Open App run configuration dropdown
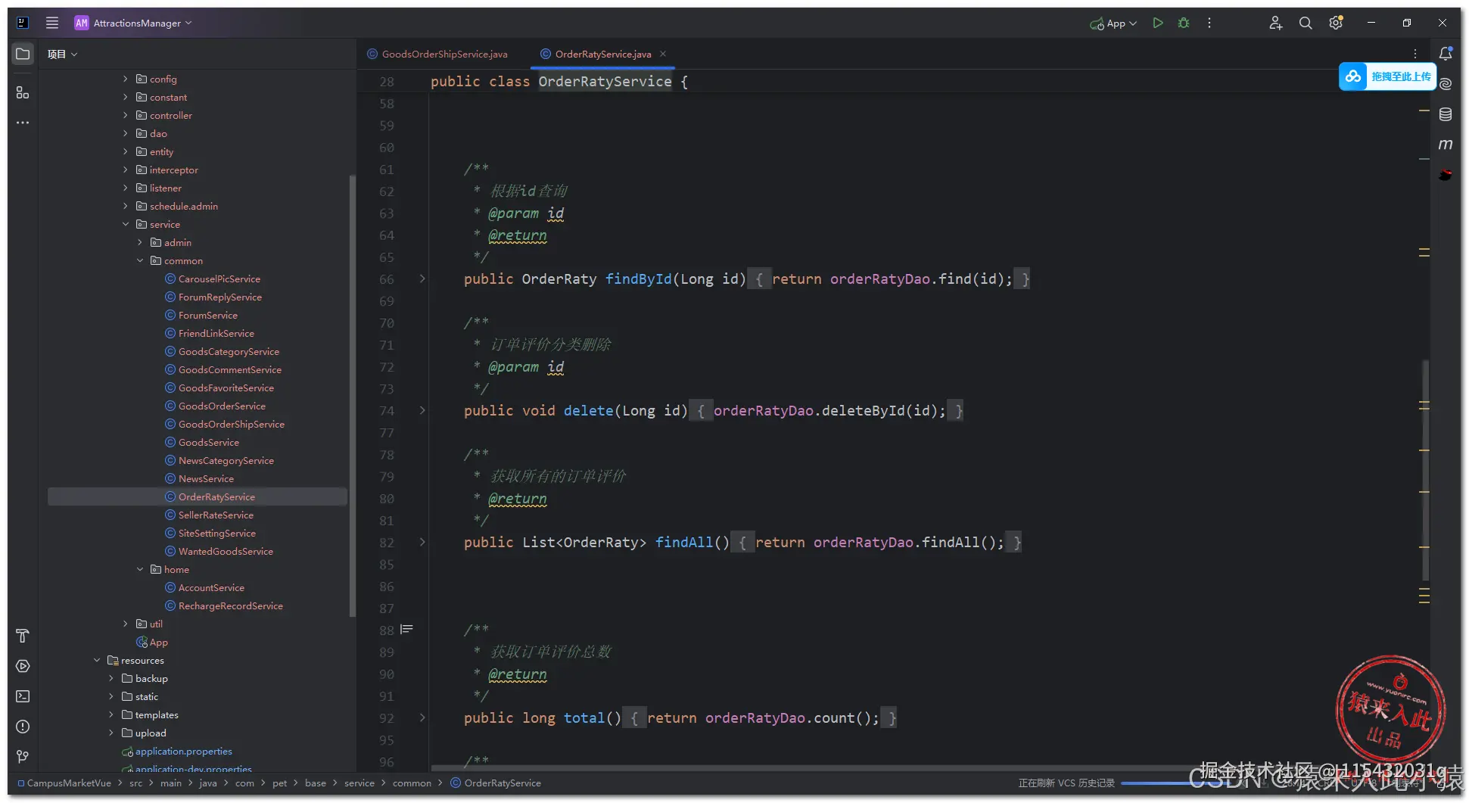Screen dimensions: 1469x803 pyautogui.click(x=1113, y=23)
